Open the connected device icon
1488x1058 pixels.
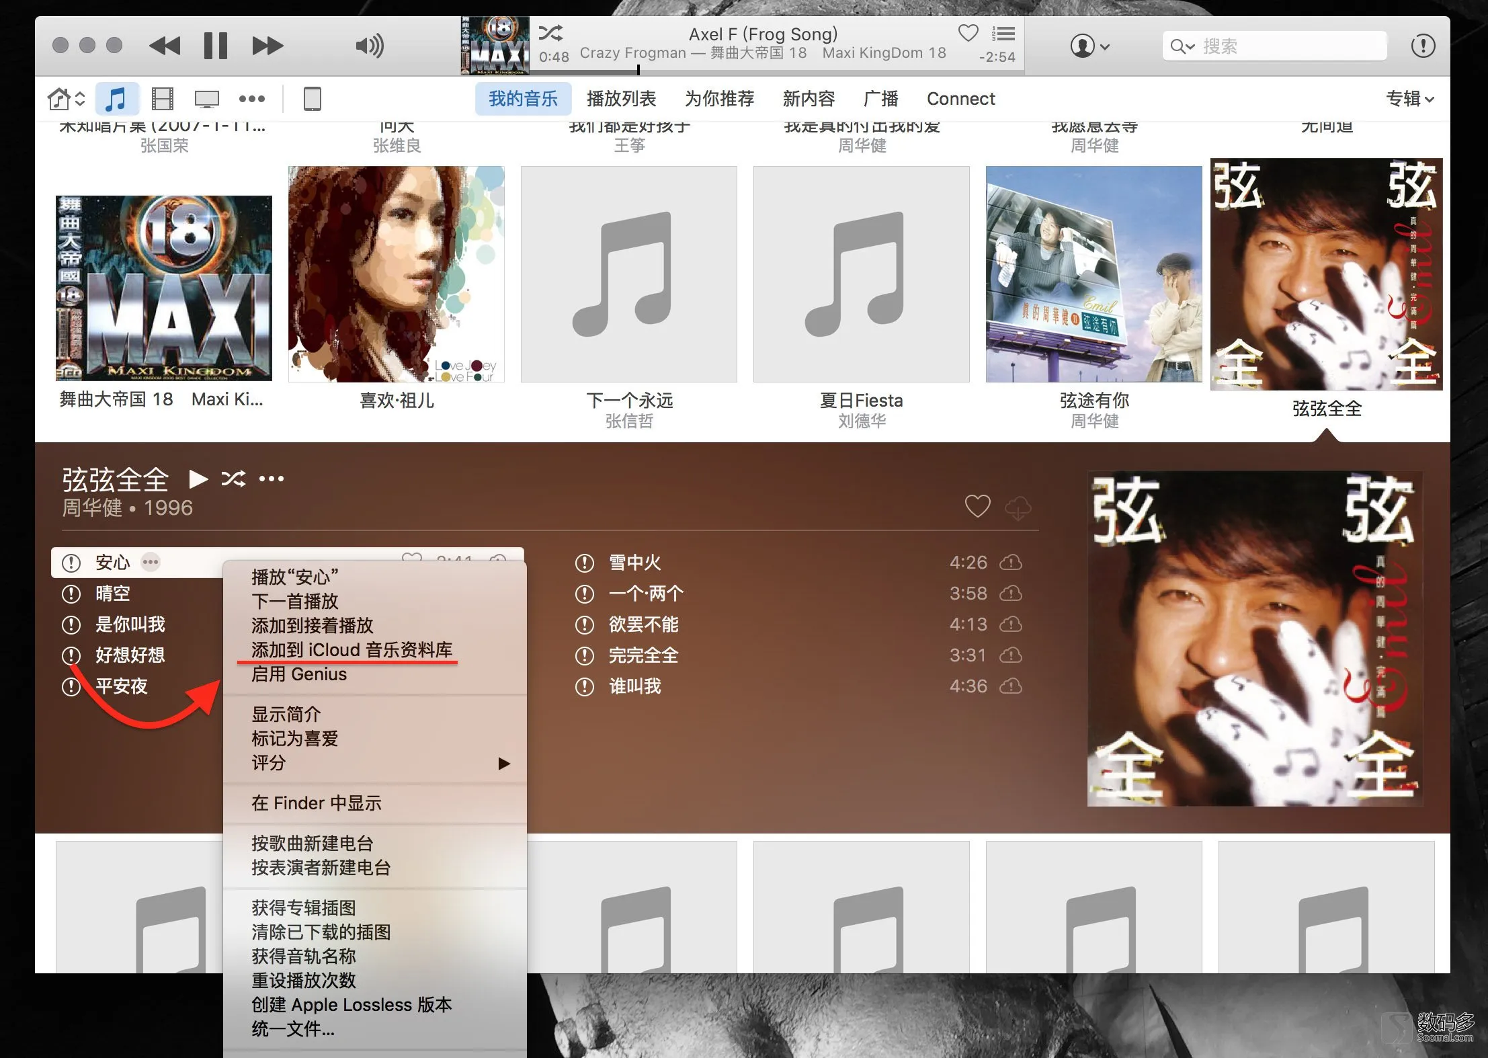pyautogui.click(x=313, y=99)
